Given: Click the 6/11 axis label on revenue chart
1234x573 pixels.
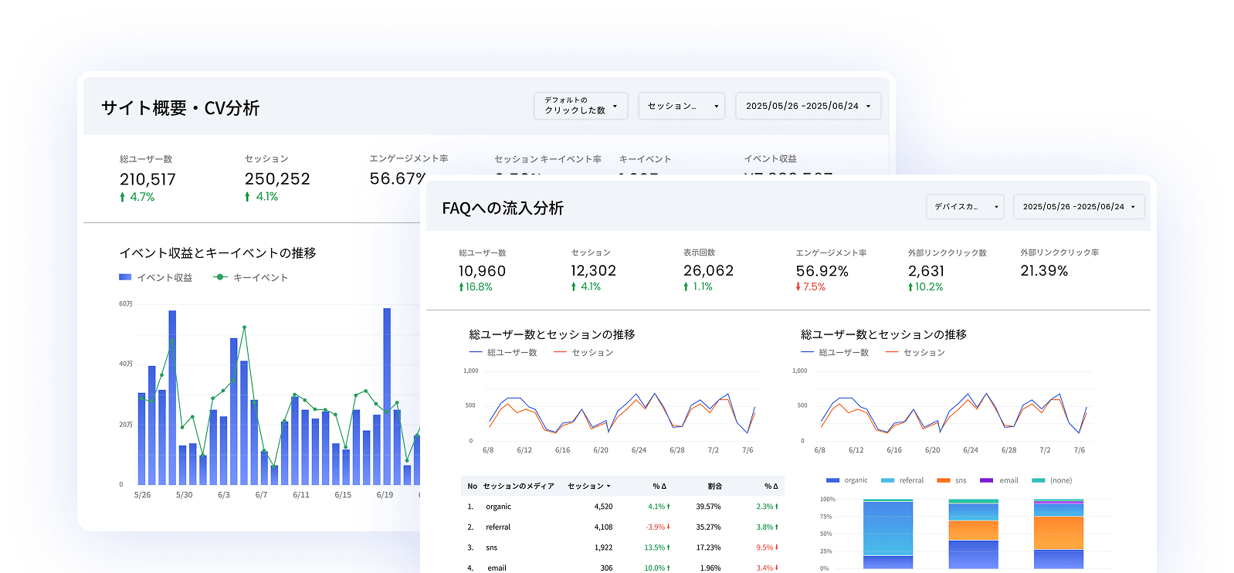Looking at the screenshot, I should 301,495.
